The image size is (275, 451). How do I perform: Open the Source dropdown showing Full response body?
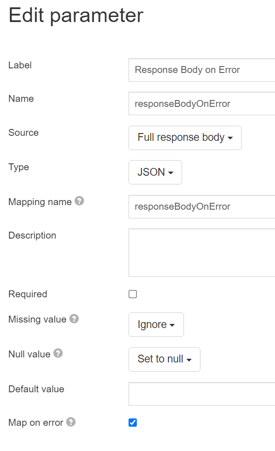click(x=185, y=138)
